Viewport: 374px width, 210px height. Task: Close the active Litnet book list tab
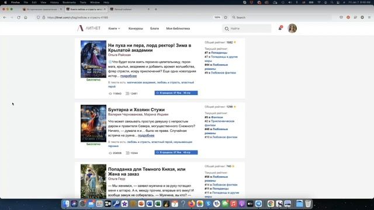(x=105, y=9)
